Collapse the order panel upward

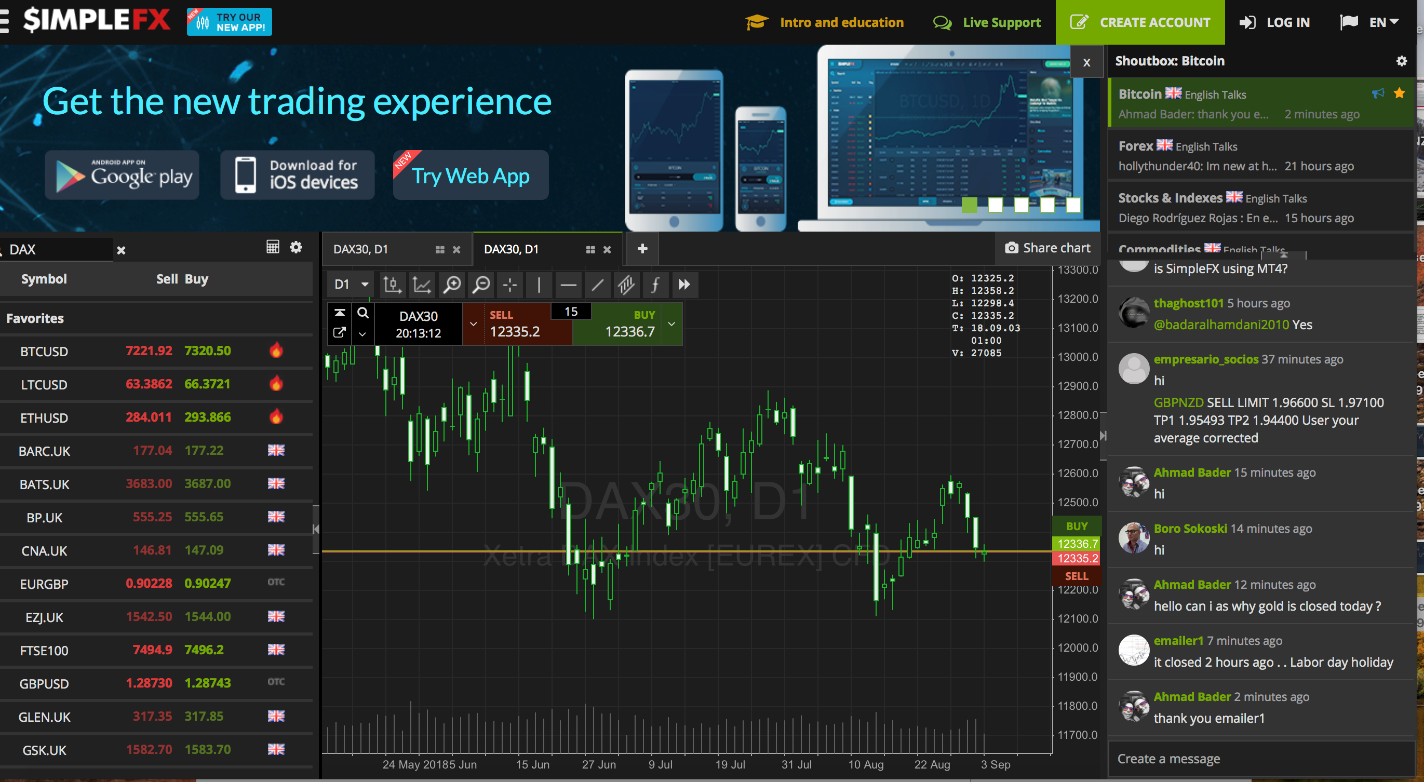[x=340, y=313]
